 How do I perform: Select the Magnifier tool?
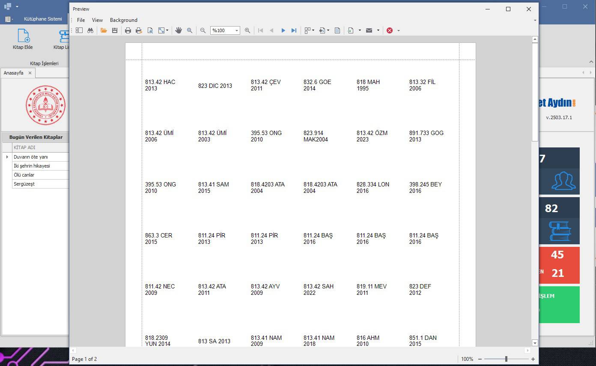[x=190, y=30]
